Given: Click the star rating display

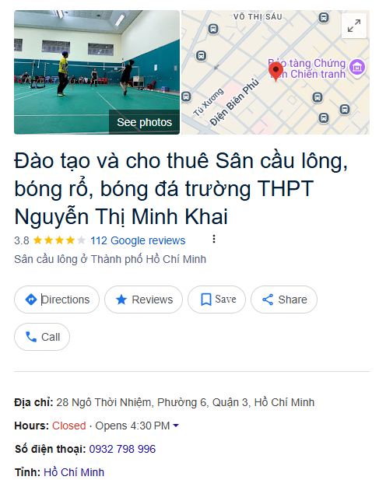Looking at the screenshot, I should coord(59,240).
